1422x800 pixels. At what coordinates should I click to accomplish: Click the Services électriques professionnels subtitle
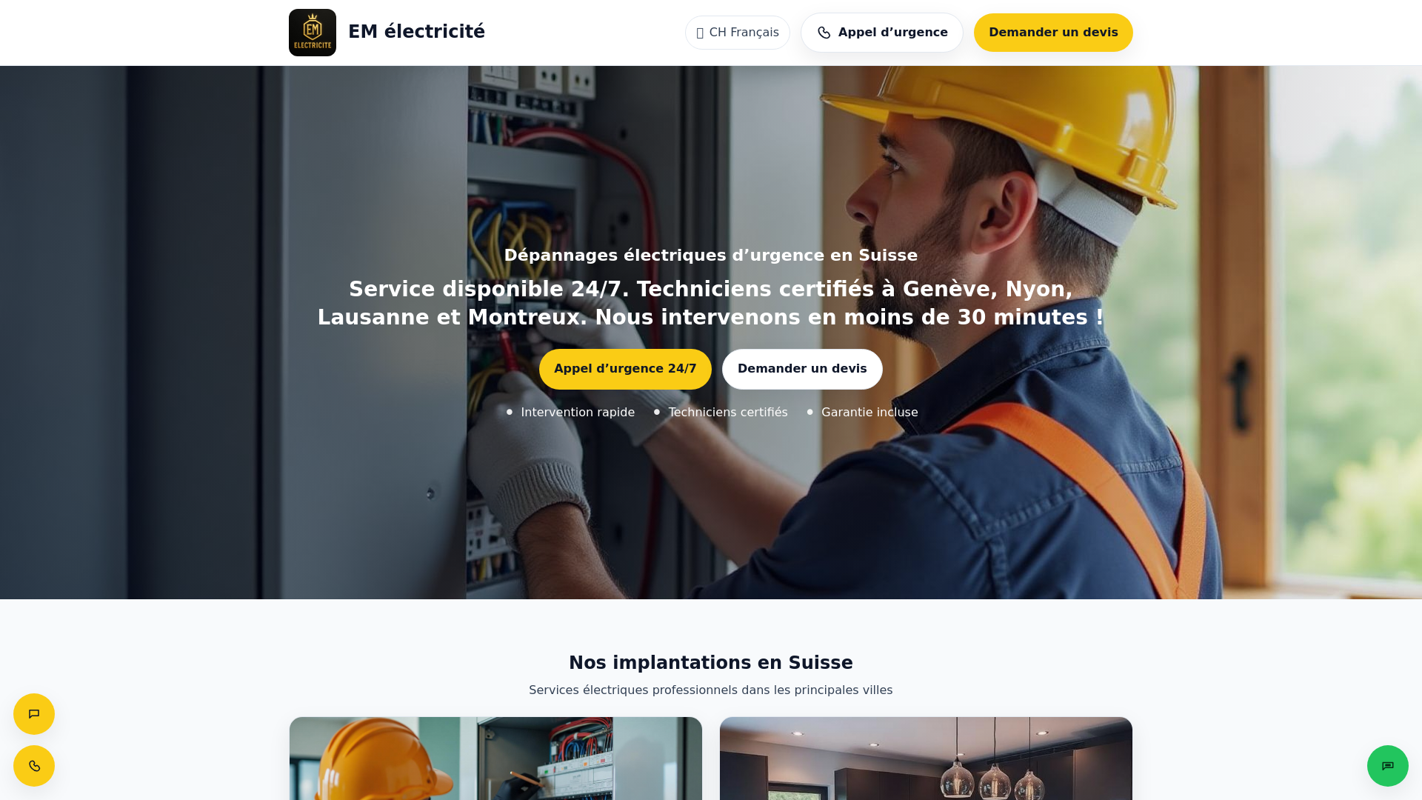coord(711,690)
